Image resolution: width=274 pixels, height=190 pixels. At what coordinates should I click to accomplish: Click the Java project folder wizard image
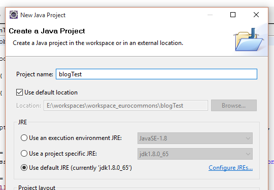[x=249, y=40]
